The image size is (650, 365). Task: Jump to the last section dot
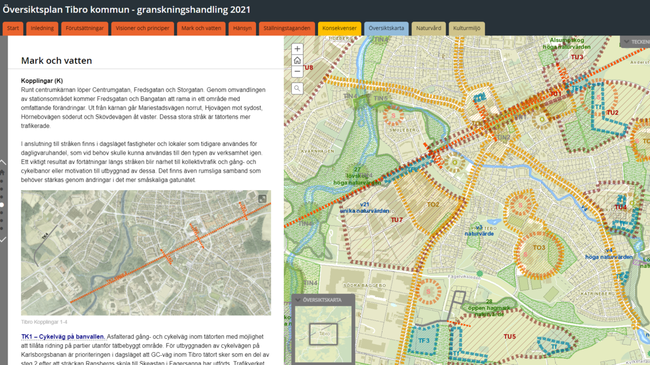pos(2,228)
